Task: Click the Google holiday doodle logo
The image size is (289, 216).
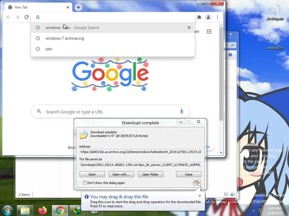Action: click(110, 74)
